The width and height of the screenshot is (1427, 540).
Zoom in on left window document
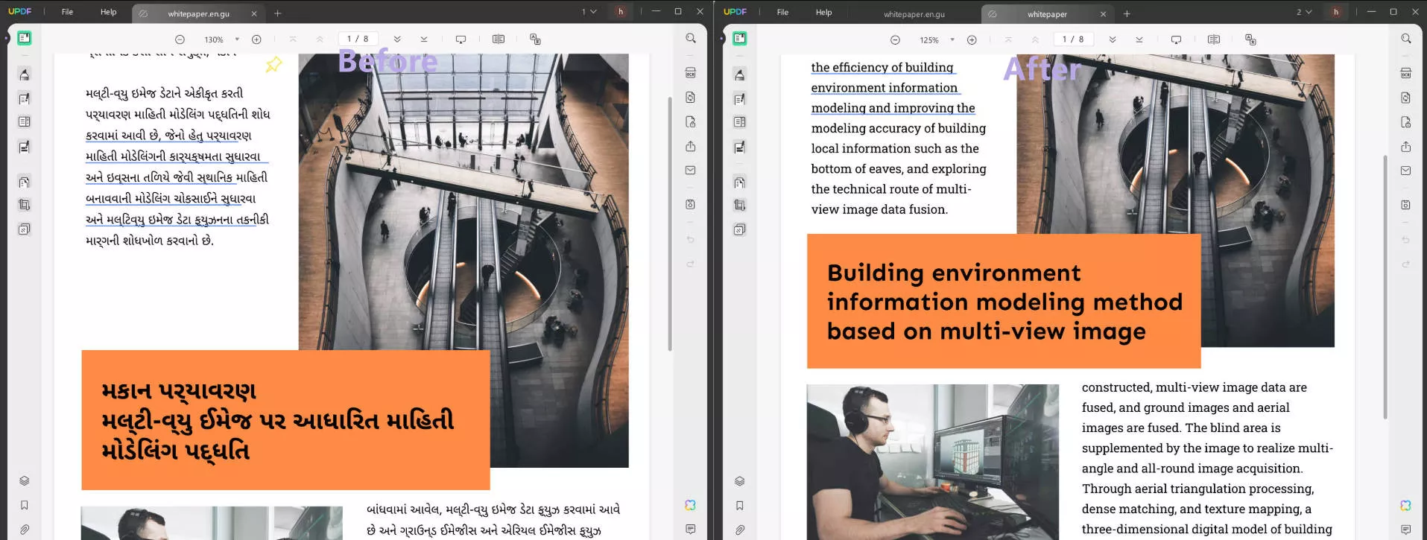click(x=256, y=39)
